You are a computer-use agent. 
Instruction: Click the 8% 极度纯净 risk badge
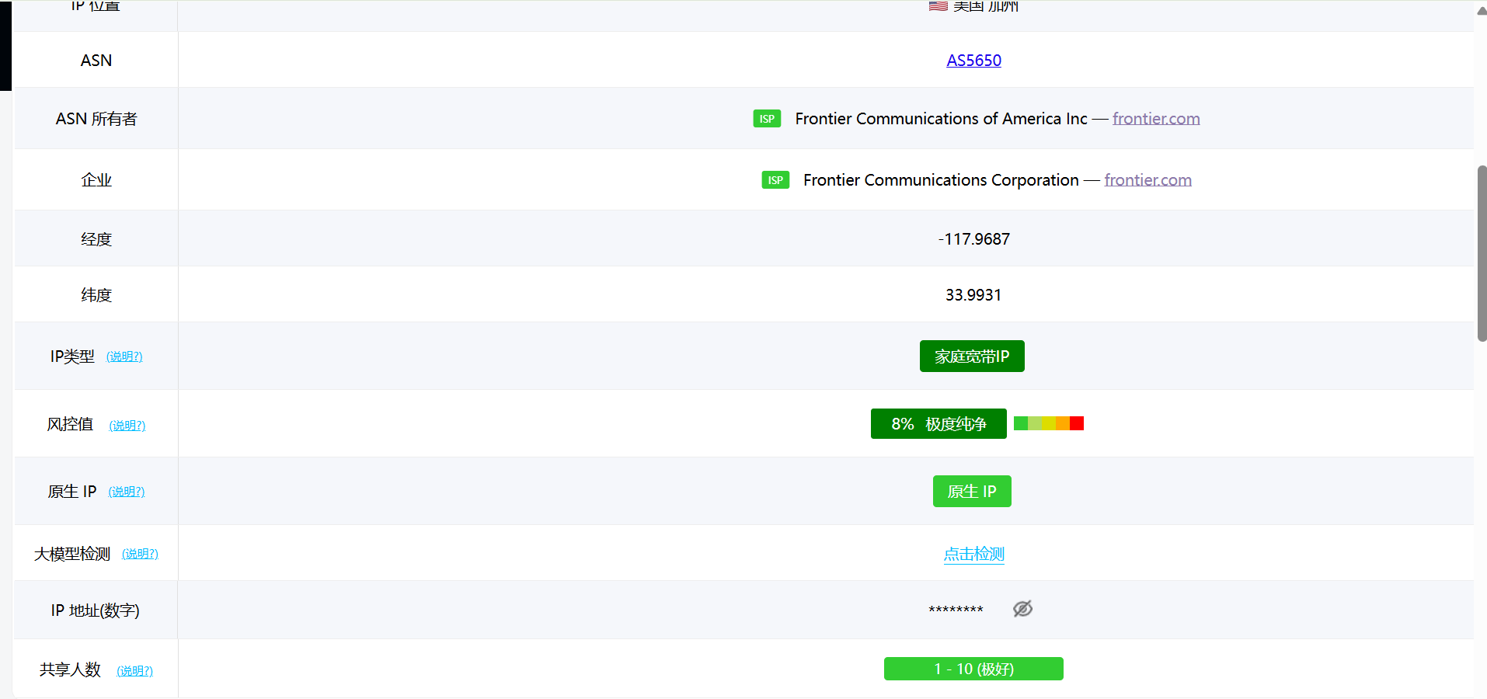(938, 424)
